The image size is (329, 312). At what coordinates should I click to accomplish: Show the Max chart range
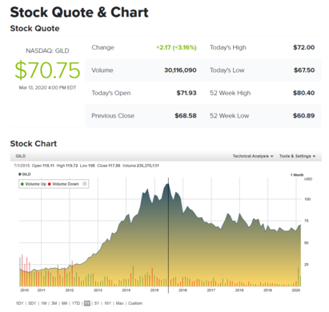[120, 303]
